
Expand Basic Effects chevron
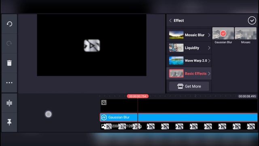(x=209, y=73)
